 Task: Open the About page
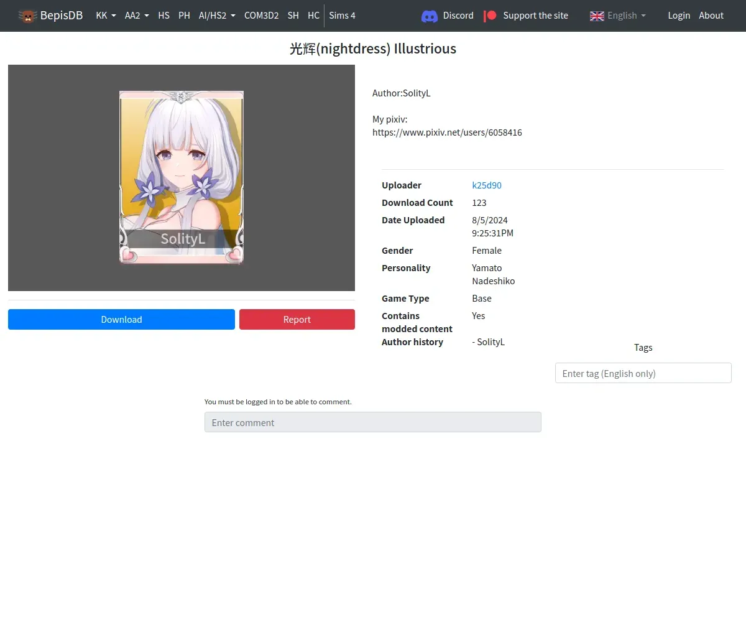[711, 16]
